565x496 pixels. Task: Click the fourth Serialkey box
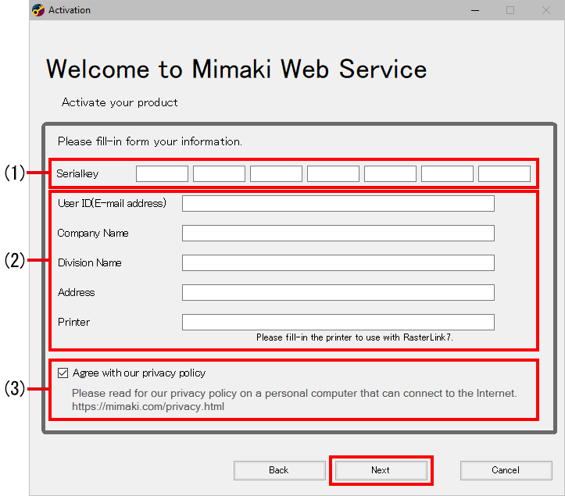pyautogui.click(x=334, y=173)
